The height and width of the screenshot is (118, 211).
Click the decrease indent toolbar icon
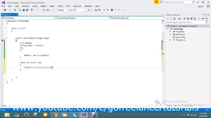click(96, 10)
